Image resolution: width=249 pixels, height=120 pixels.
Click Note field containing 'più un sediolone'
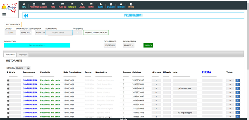coord(185,88)
